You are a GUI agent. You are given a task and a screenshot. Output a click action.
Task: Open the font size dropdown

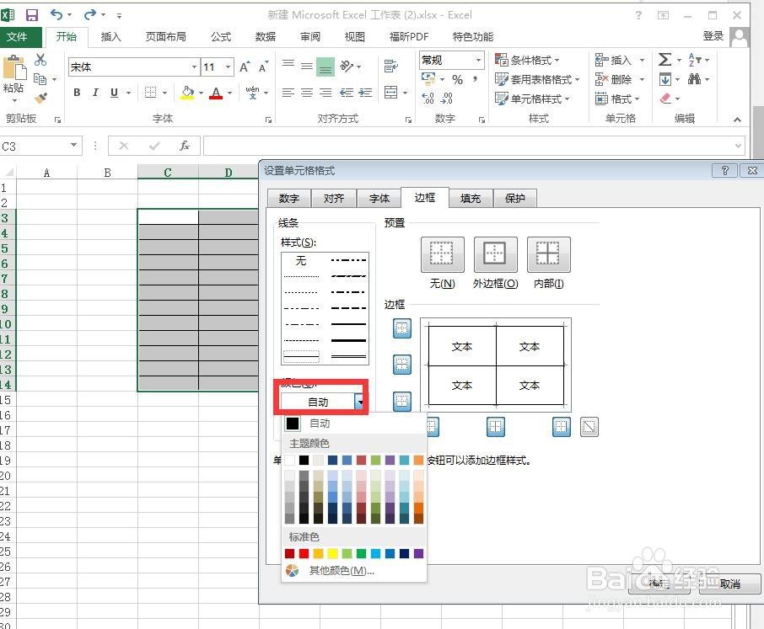click(228, 67)
